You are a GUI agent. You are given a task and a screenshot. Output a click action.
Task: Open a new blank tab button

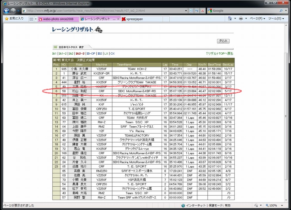[166, 19]
